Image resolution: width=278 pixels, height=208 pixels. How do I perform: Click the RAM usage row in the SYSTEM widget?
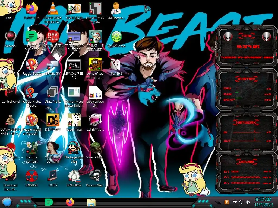coord(247,94)
